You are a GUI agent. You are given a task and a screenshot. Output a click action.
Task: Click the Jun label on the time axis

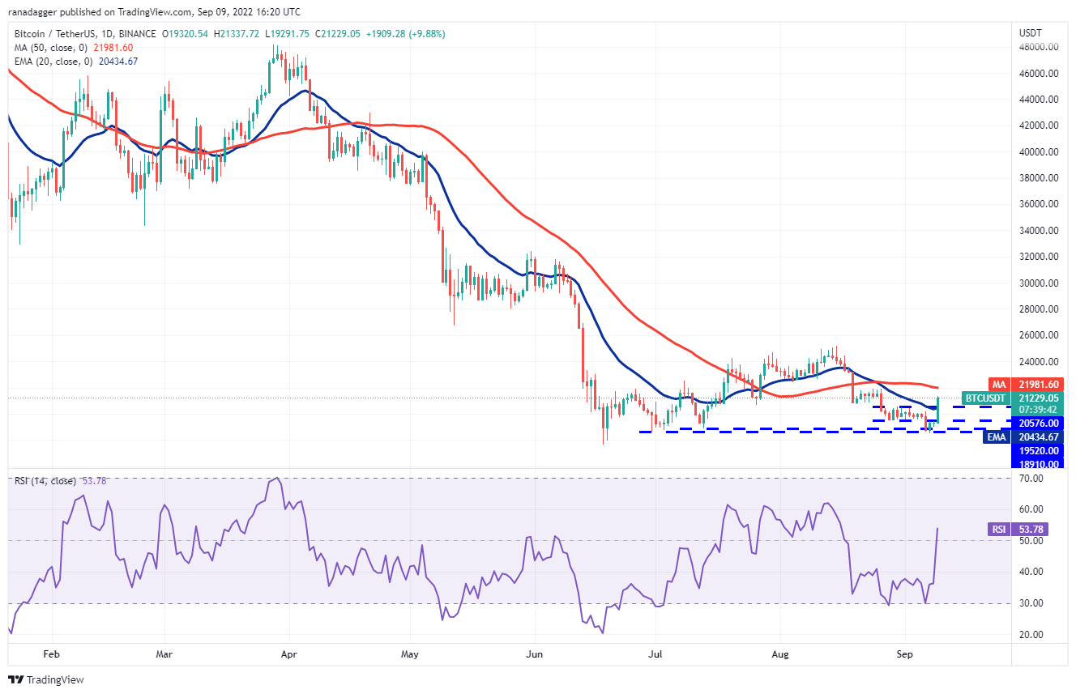pyautogui.click(x=534, y=653)
